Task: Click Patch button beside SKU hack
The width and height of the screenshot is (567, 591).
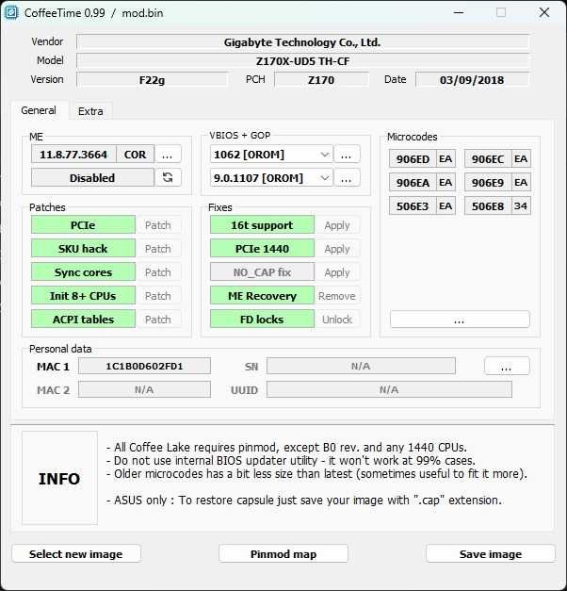Action: [158, 249]
